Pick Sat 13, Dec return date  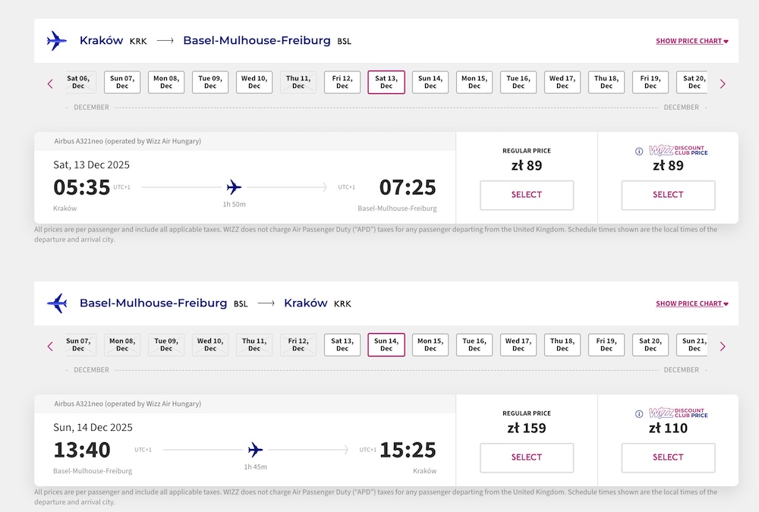342,345
